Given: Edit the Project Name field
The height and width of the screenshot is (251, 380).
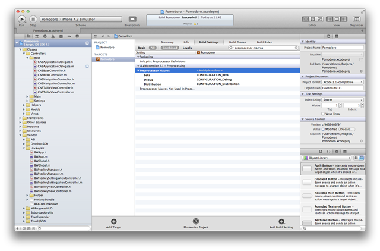Looking at the screenshot, I should (343, 48).
